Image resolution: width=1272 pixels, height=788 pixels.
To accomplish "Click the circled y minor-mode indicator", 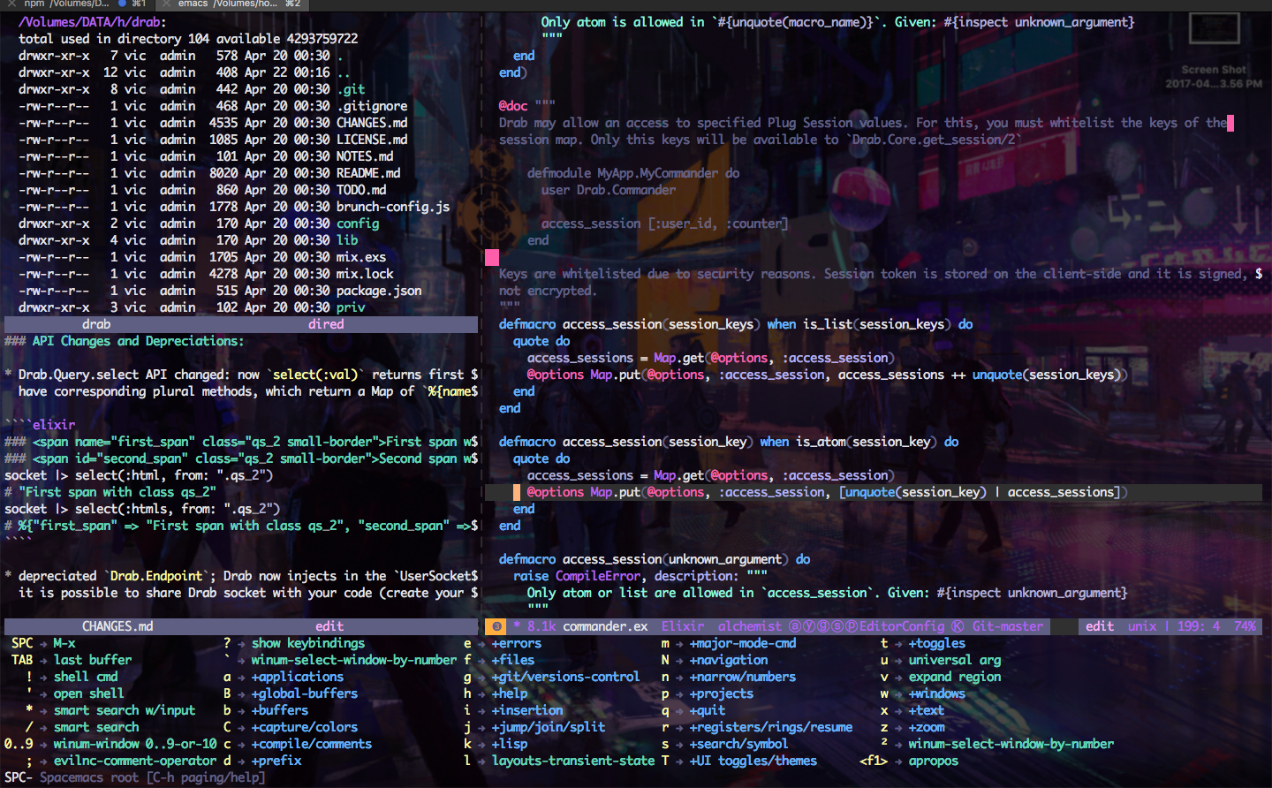I will (x=809, y=626).
